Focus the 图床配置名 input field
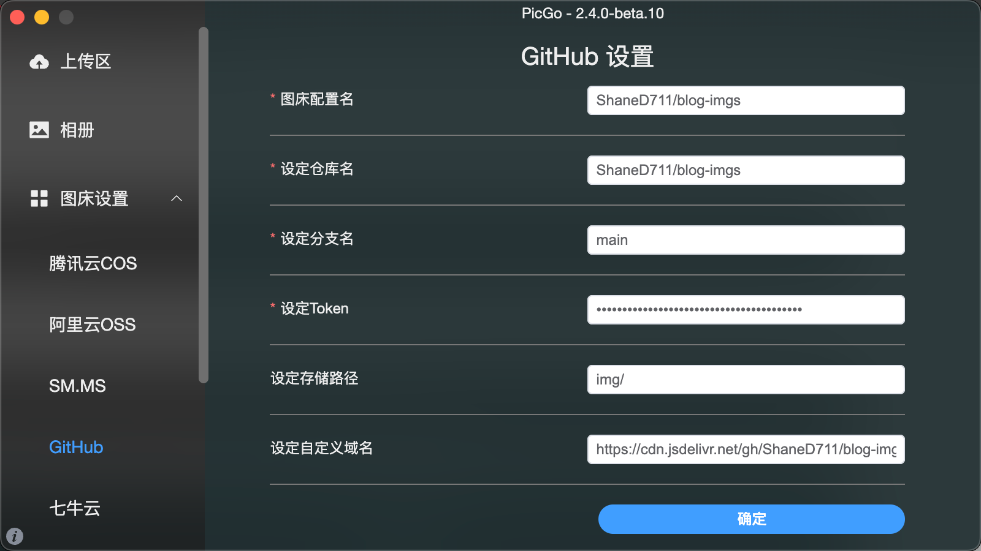Screen dimensions: 981x551 coord(746,100)
